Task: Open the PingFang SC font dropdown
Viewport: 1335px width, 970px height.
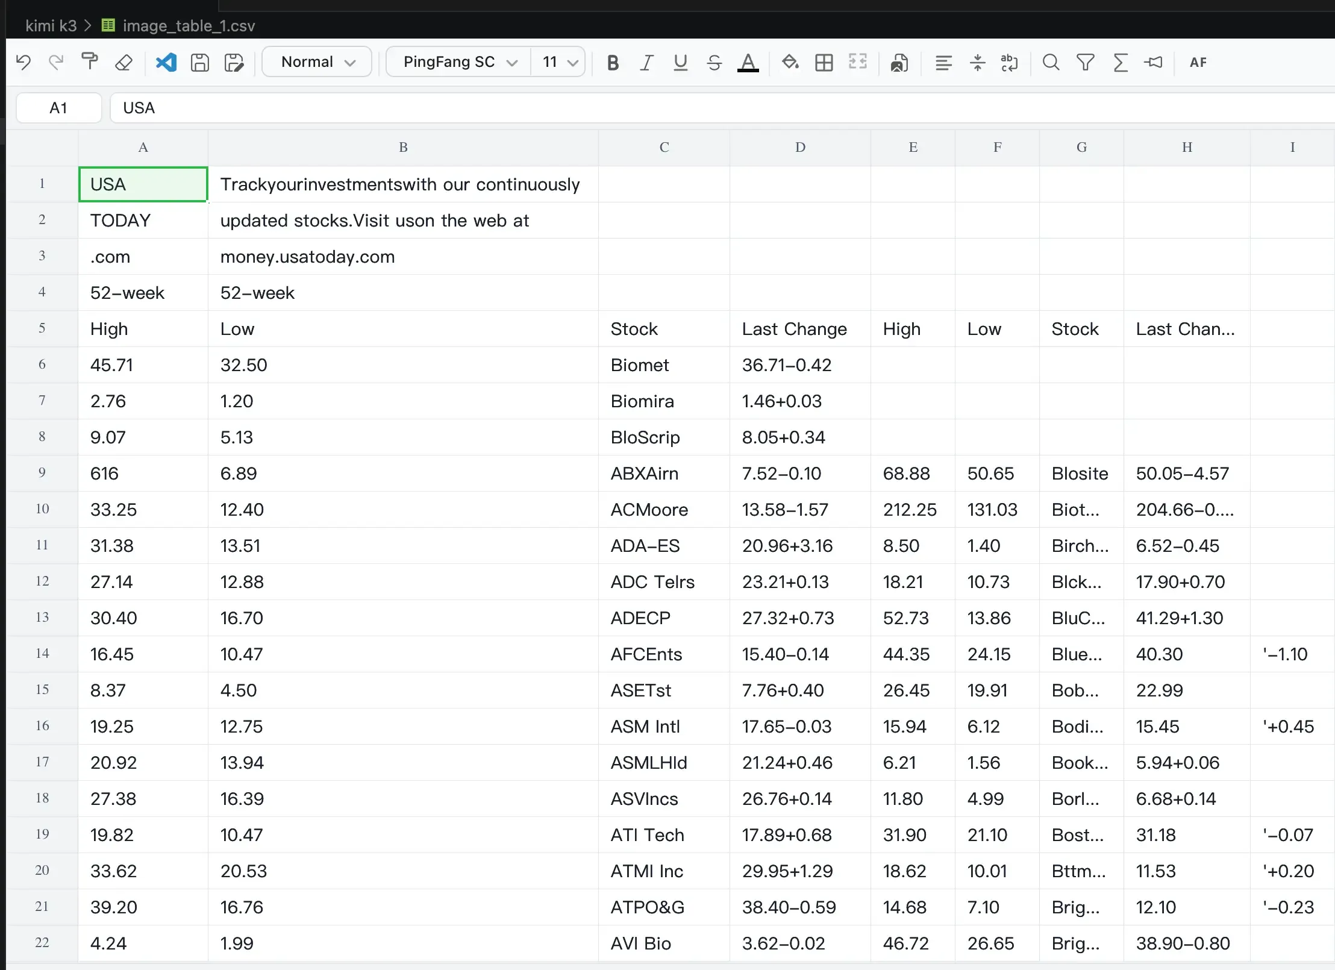Action: pyautogui.click(x=458, y=62)
